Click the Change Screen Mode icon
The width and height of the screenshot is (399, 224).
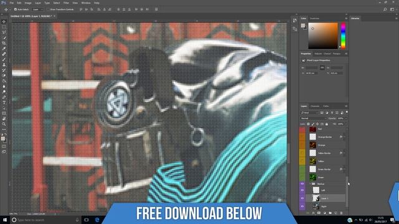[4, 152]
